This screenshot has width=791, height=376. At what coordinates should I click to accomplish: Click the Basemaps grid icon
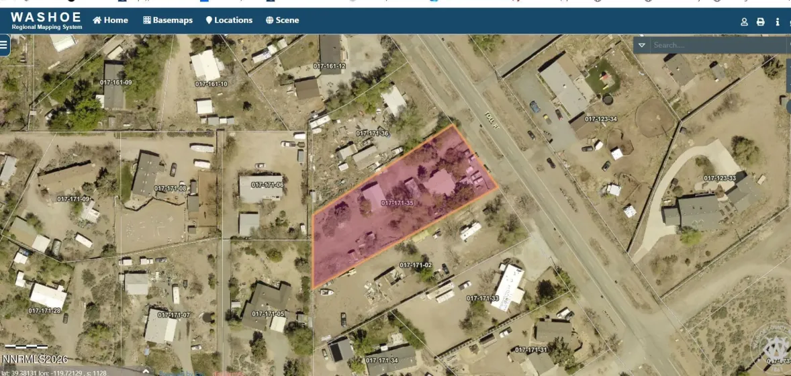pyautogui.click(x=147, y=20)
